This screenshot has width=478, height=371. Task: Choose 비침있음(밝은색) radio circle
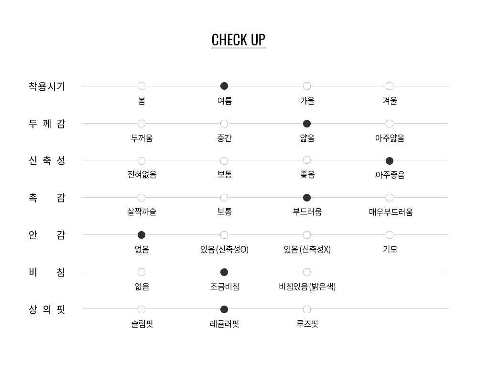tap(307, 272)
